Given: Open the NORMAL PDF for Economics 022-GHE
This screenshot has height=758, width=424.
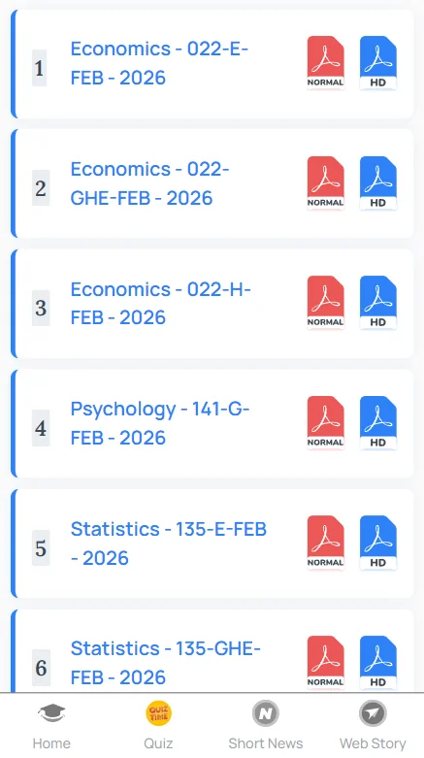Looking at the screenshot, I should (x=325, y=183).
